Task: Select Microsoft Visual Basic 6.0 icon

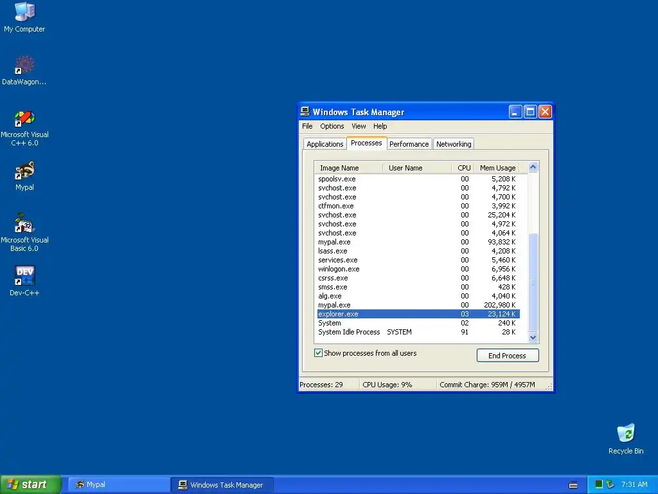Action: click(x=24, y=232)
